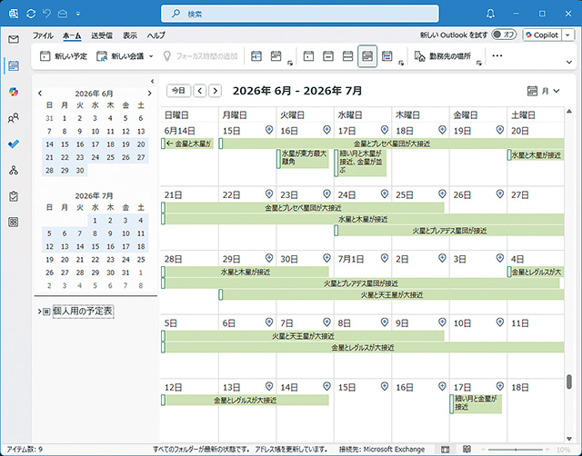
Task: Open the Mail view in the sidebar
Action: click(14, 39)
